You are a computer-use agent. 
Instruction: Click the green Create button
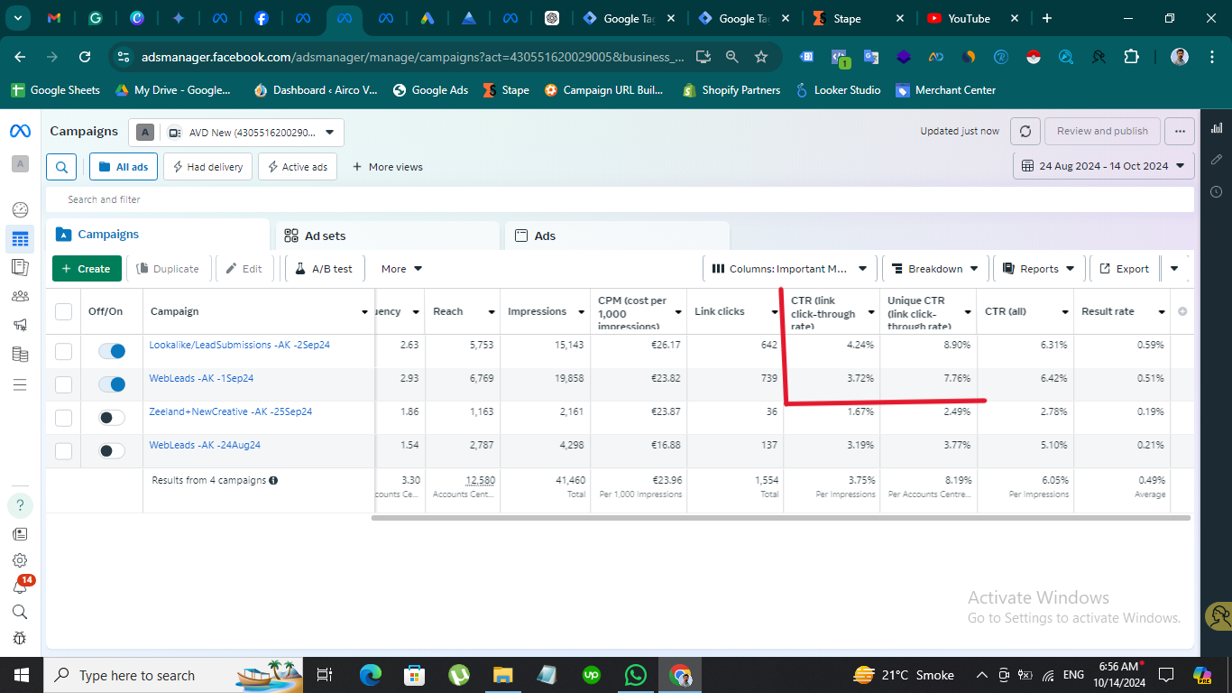tap(87, 269)
